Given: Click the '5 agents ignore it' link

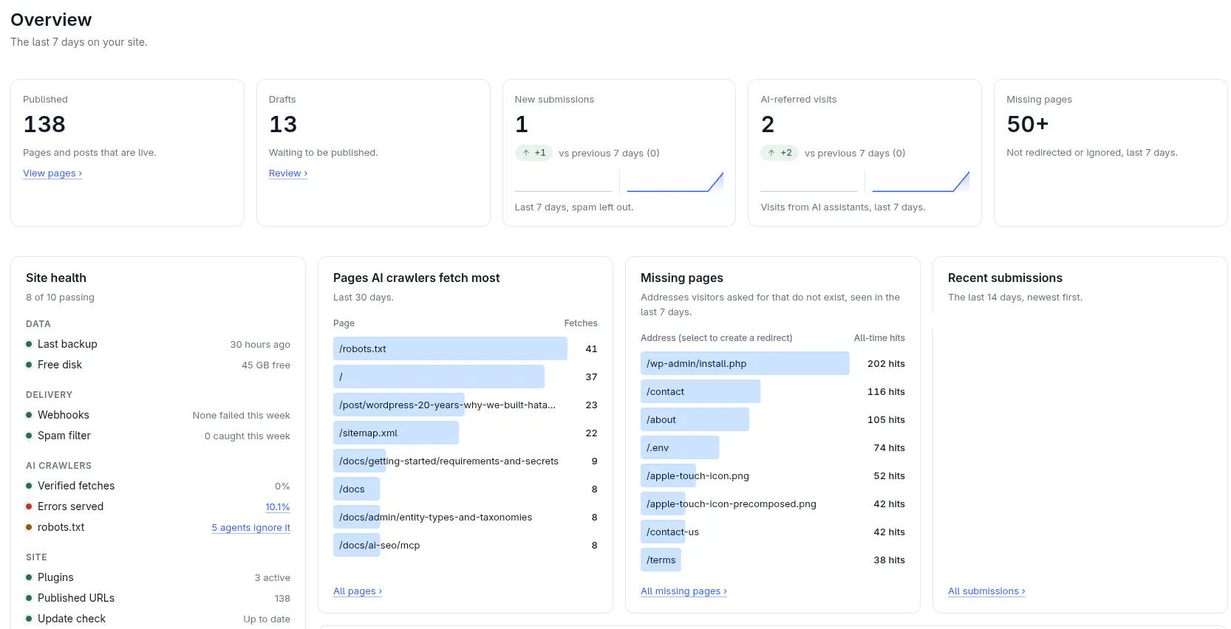Looking at the screenshot, I should click(x=250, y=528).
